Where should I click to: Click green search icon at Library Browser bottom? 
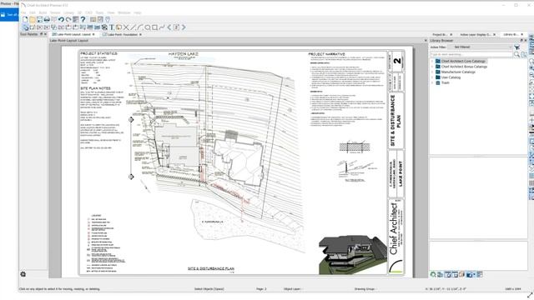pos(433,274)
